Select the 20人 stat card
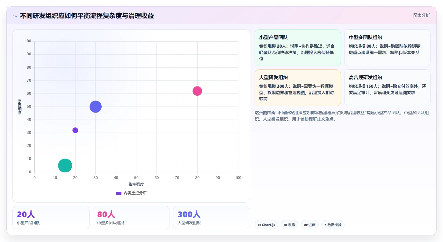 pyautogui.click(x=51, y=218)
